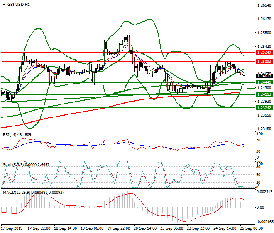Image resolution: width=274 pixels, height=233 pixels.
Task: Click the 18 Sep 14:00 time label
Action: pos(65,228)
